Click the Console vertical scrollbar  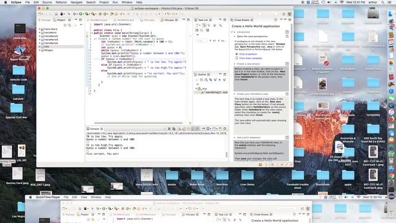226,154
